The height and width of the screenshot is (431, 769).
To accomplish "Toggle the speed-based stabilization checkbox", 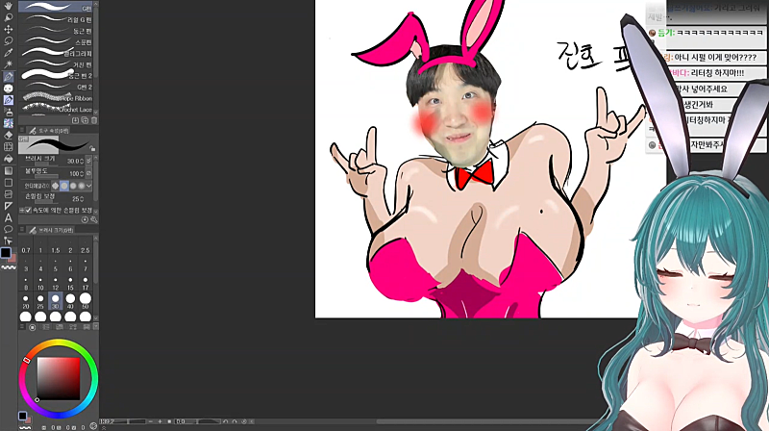I will pos(28,210).
